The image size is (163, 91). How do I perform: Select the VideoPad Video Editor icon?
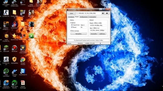[x=23, y=49]
